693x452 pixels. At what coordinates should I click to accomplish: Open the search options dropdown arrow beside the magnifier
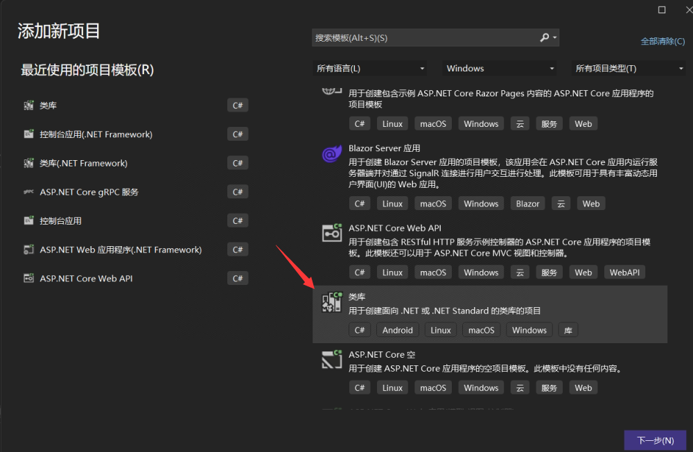pyautogui.click(x=554, y=37)
